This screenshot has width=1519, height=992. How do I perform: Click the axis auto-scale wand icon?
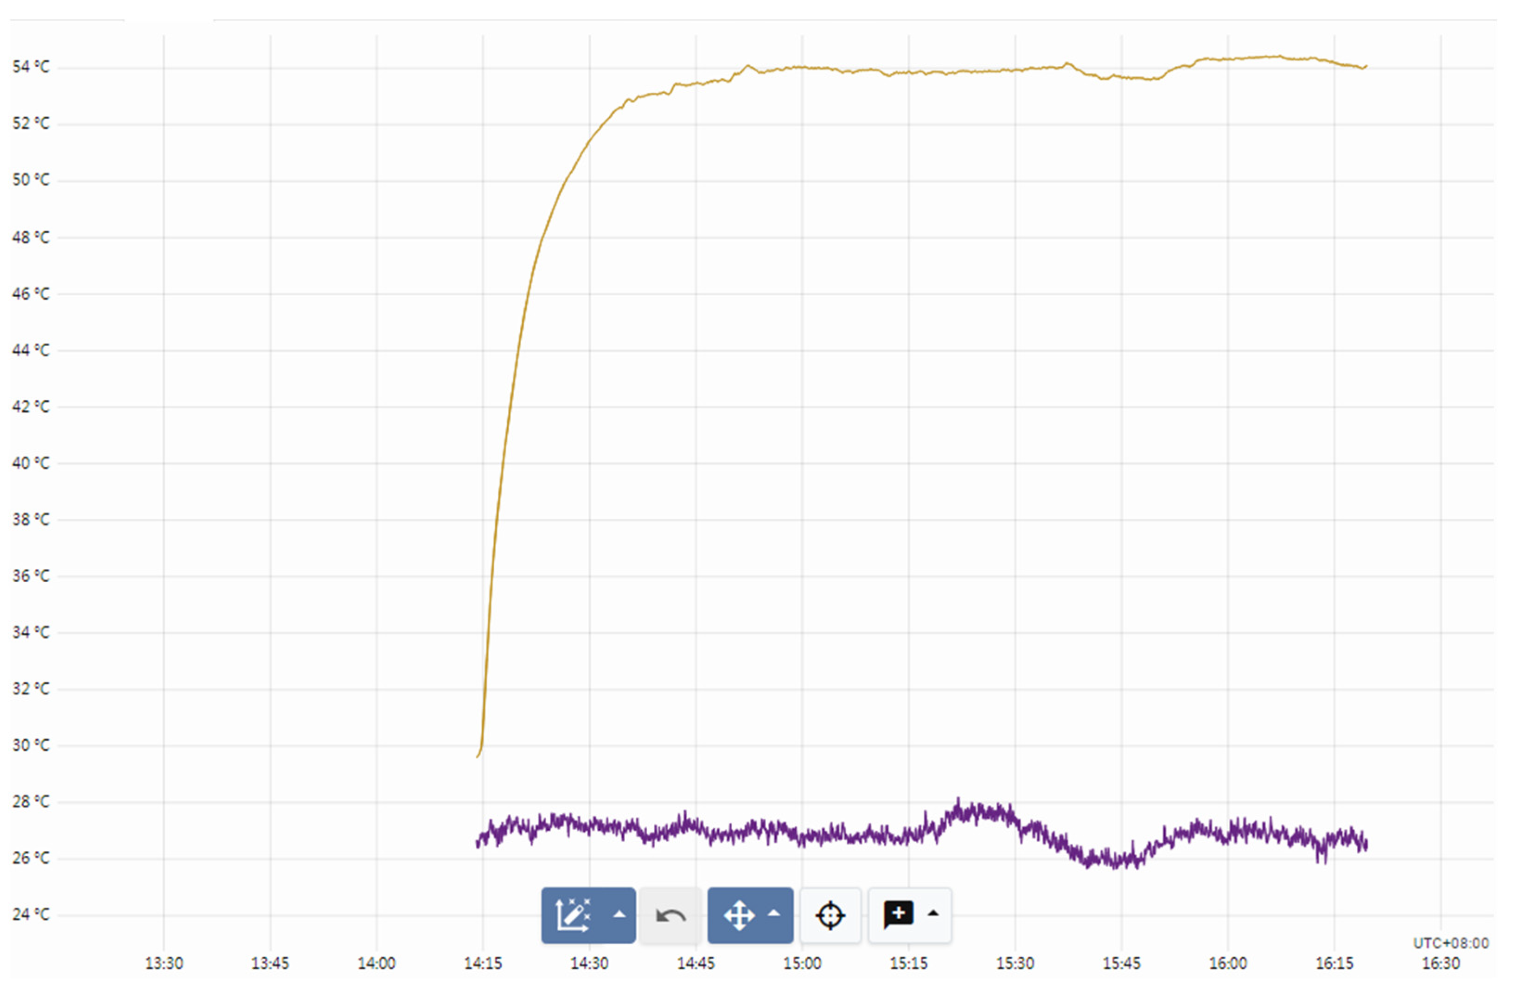point(573,916)
